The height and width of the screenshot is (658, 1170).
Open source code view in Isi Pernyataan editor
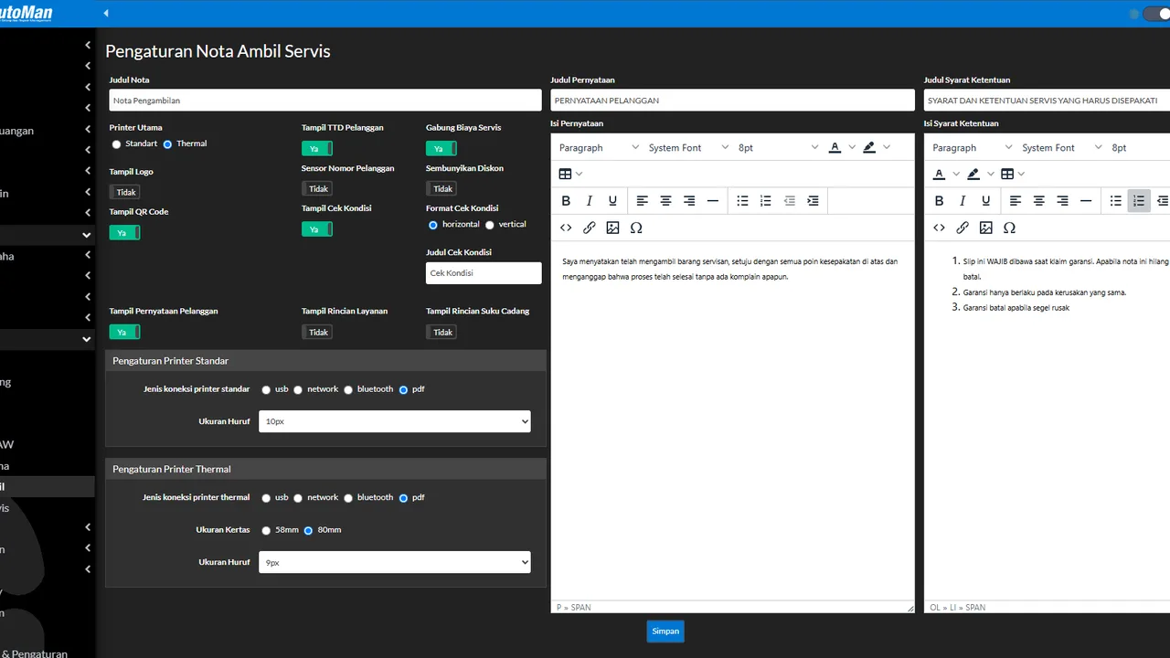coord(566,228)
